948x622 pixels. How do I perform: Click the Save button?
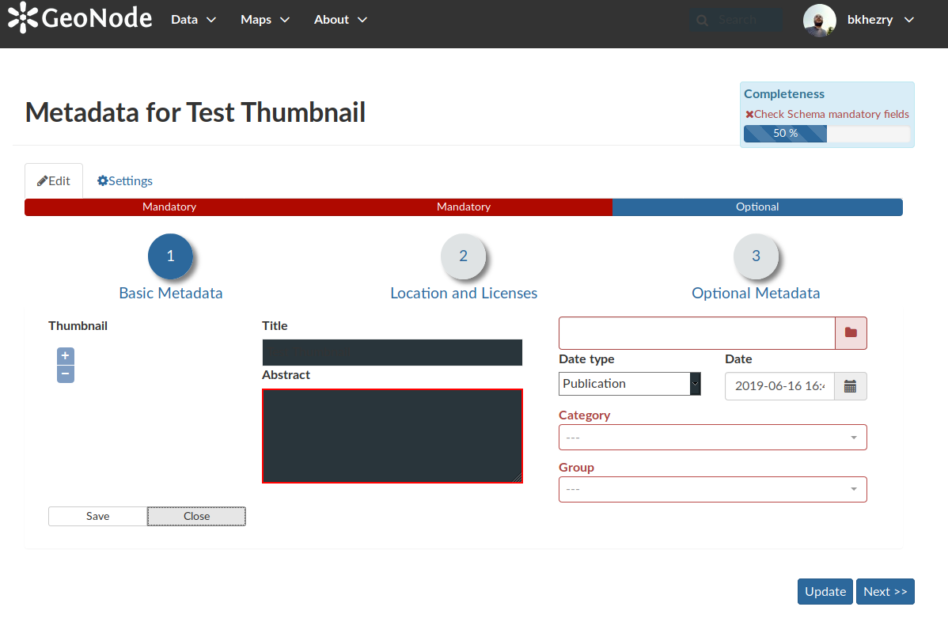[98, 516]
